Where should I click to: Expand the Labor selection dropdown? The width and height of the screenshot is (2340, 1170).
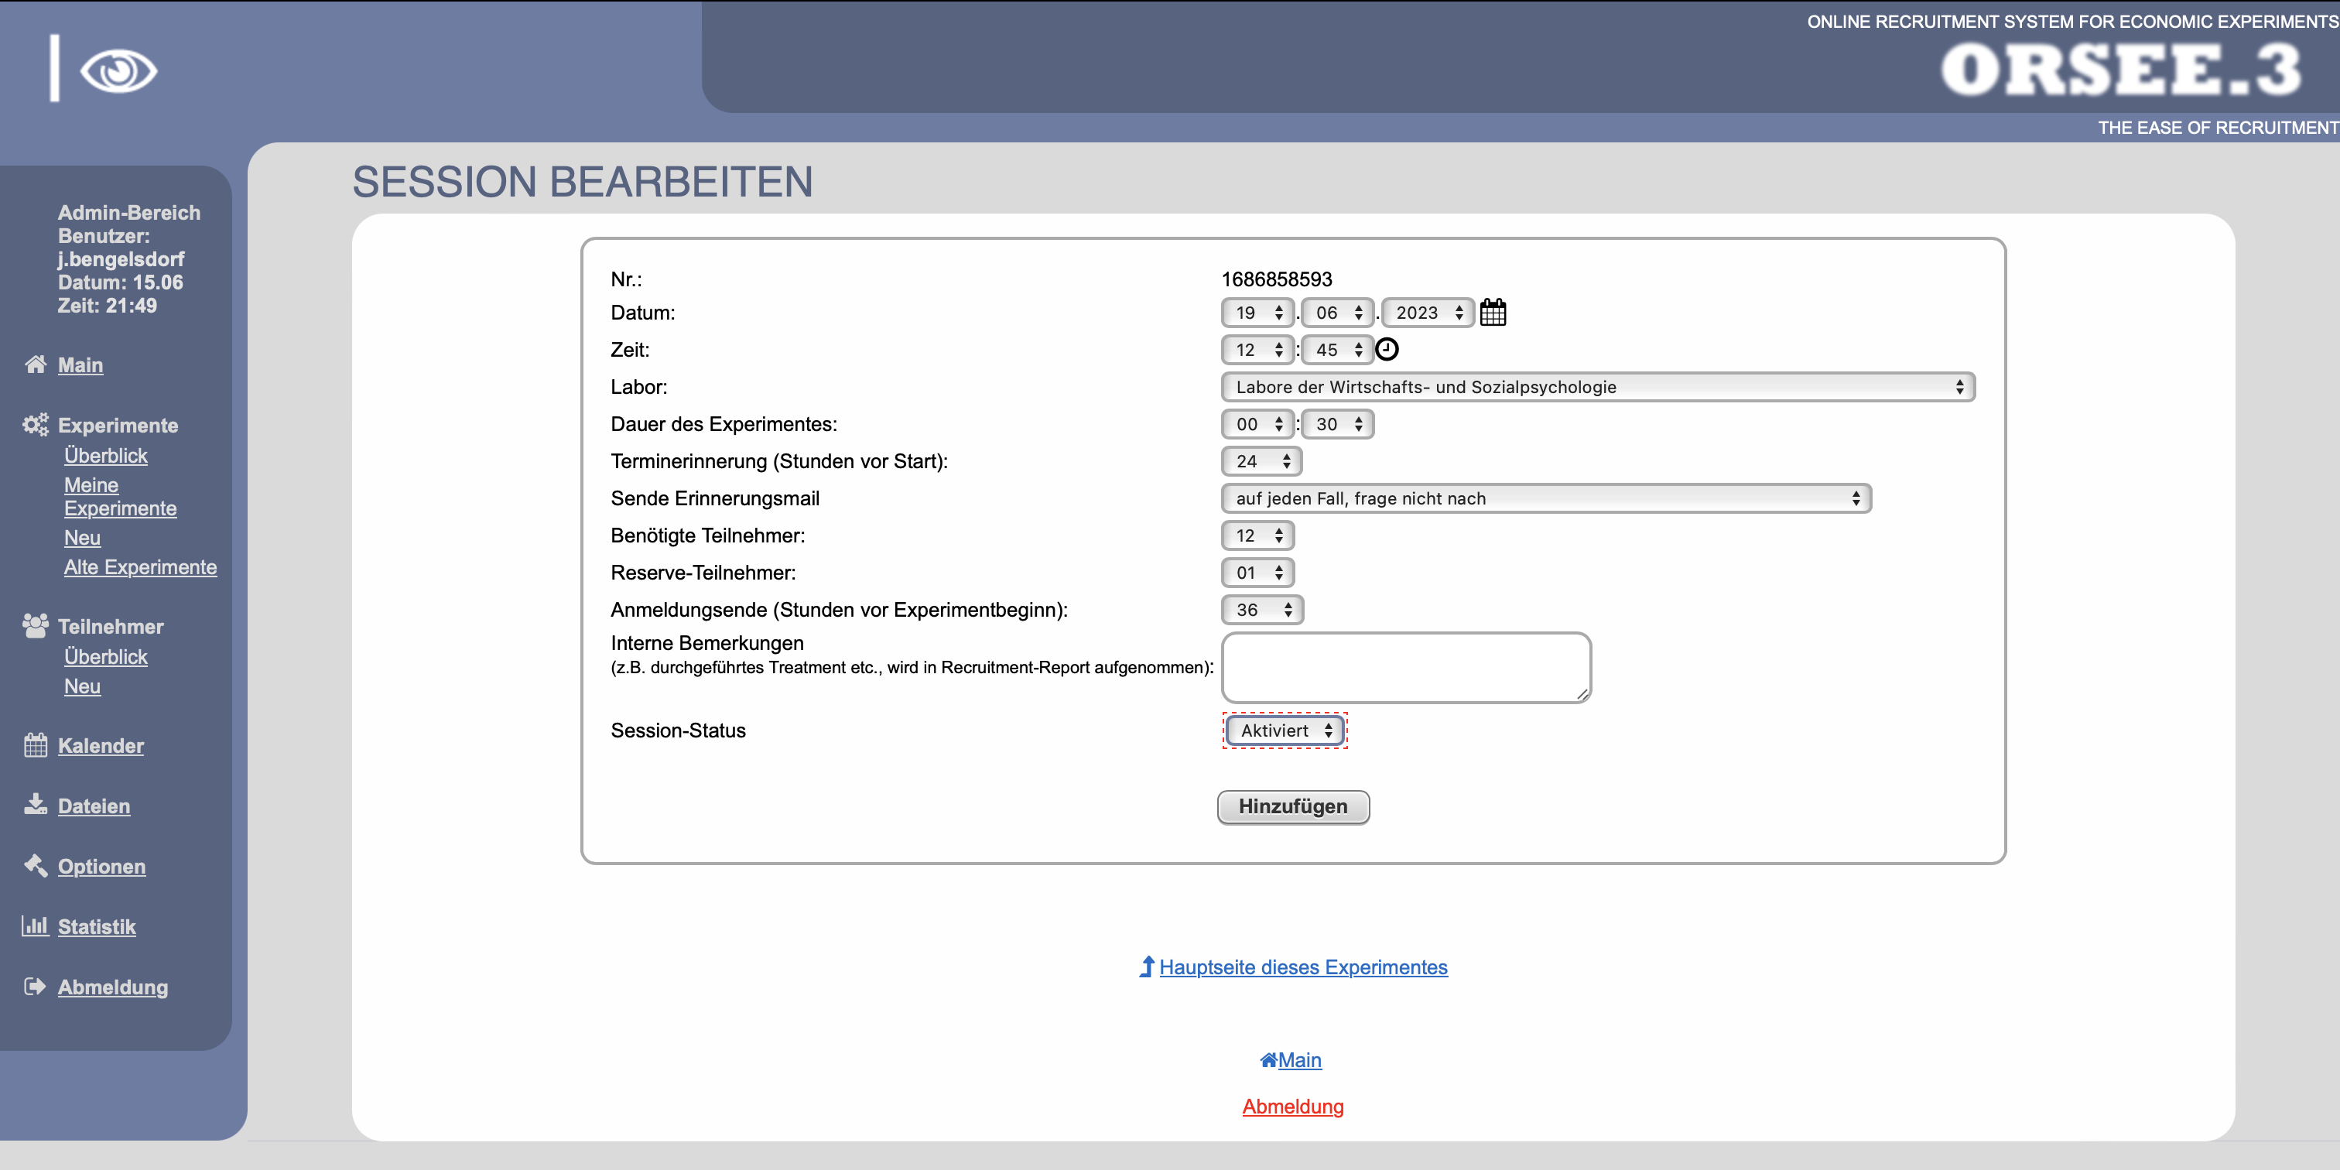(x=1597, y=387)
